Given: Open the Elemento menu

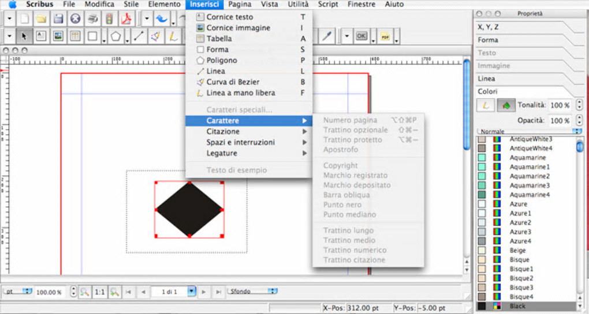Looking at the screenshot, I should tap(164, 5).
